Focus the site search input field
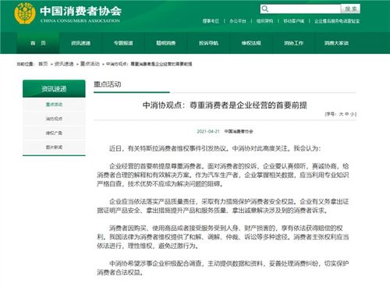Viewport: 390px width, 291px height. pyautogui.click(x=300, y=9)
